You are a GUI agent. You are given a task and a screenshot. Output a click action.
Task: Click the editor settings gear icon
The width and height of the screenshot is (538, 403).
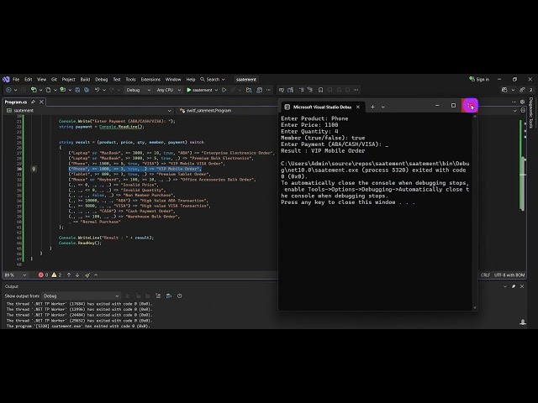click(522, 102)
